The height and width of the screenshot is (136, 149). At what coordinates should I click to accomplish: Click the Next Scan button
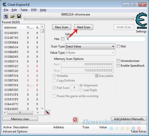point(84,27)
